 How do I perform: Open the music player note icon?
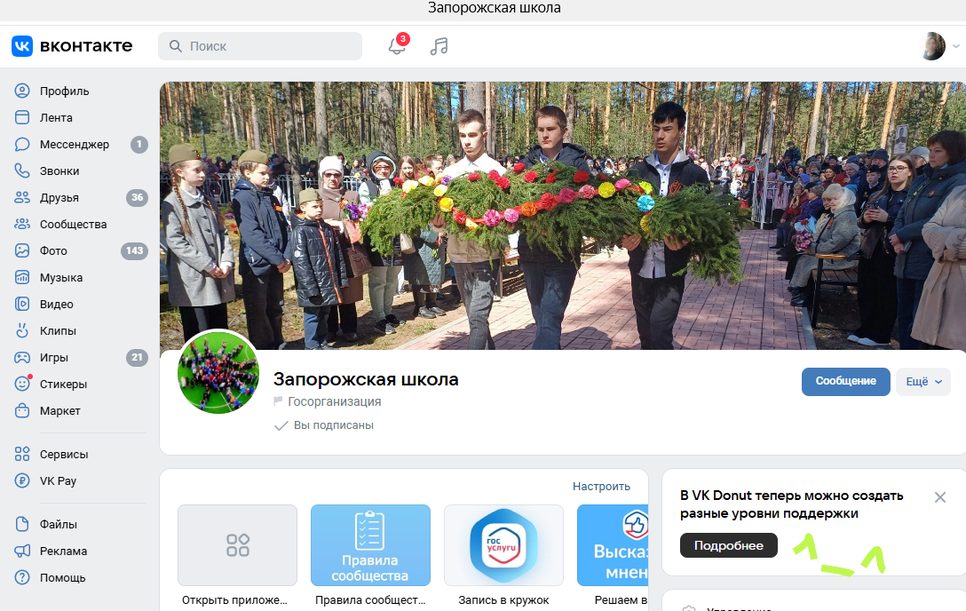click(439, 46)
